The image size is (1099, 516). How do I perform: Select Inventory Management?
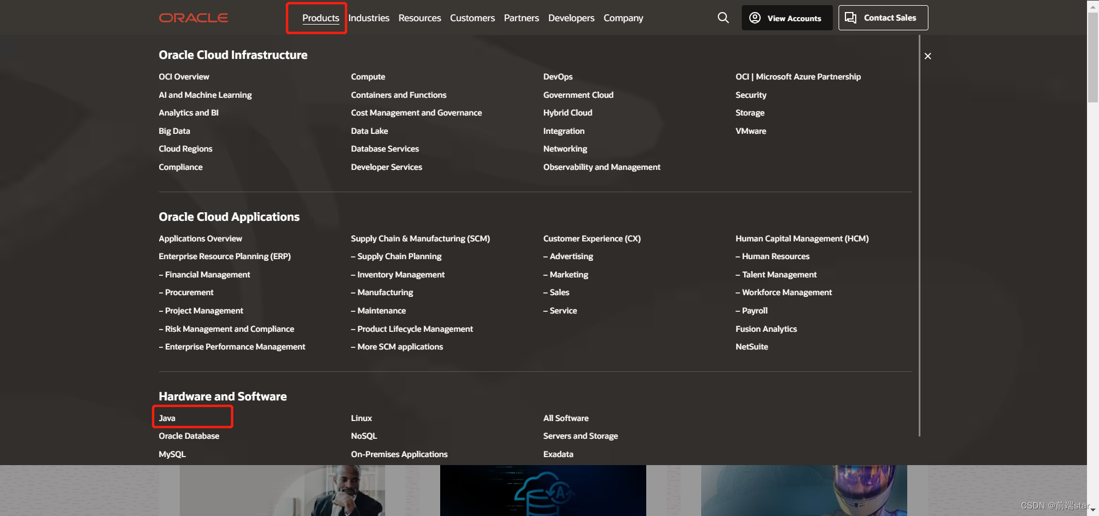(398, 275)
